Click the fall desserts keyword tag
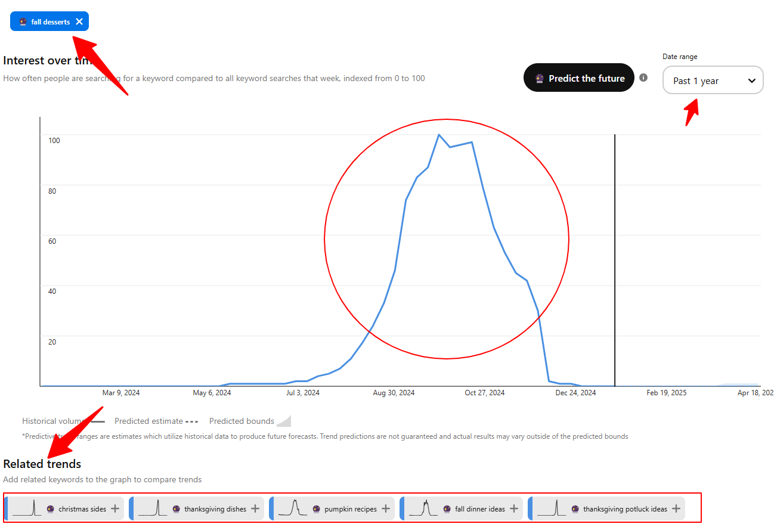This screenshot has width=774, height=524. (x=49, y=21)
